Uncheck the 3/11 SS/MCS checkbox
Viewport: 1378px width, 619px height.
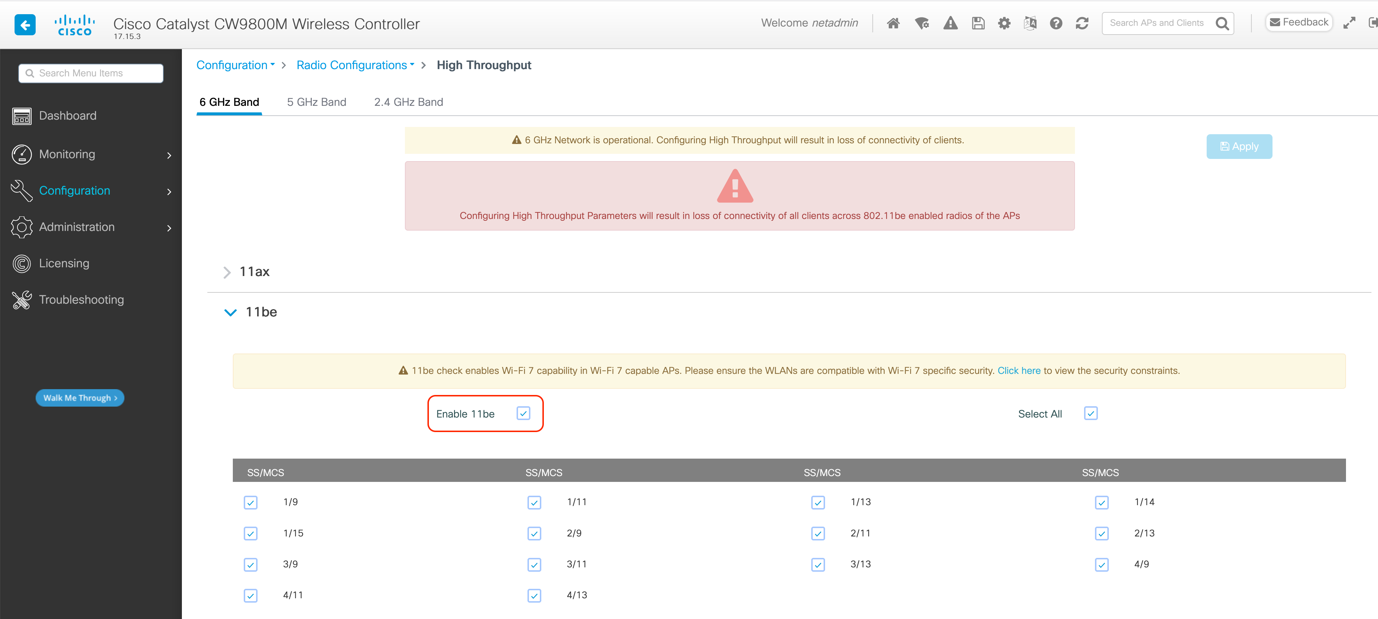pos(534,564)
